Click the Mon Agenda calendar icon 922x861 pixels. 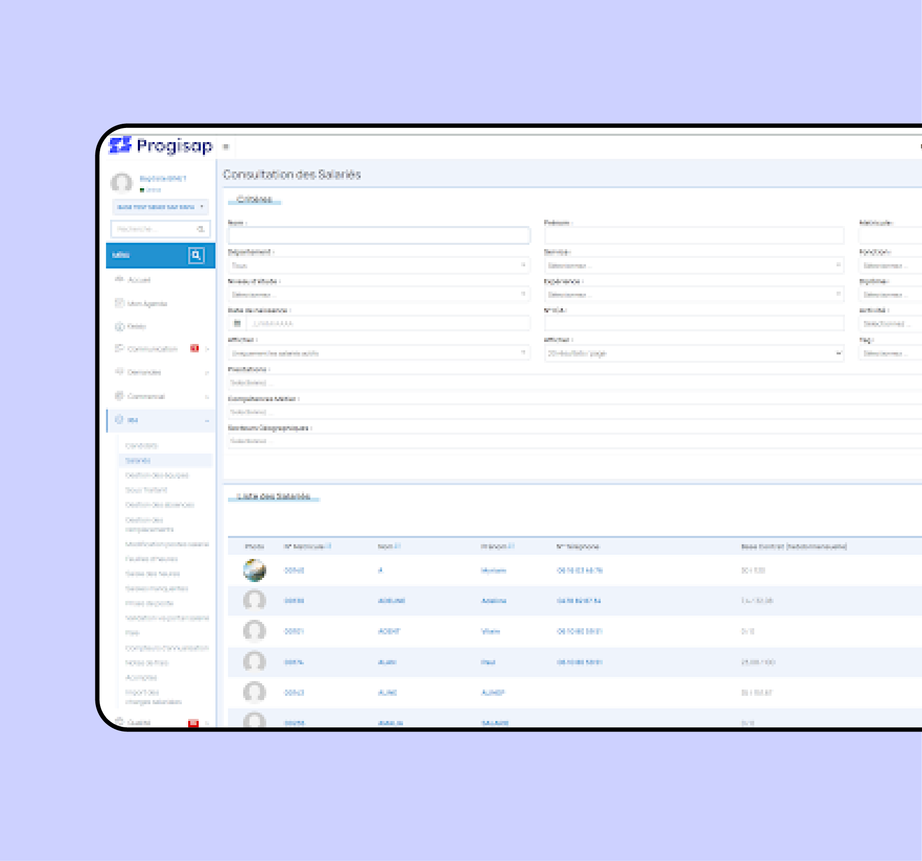coord(120,303)
